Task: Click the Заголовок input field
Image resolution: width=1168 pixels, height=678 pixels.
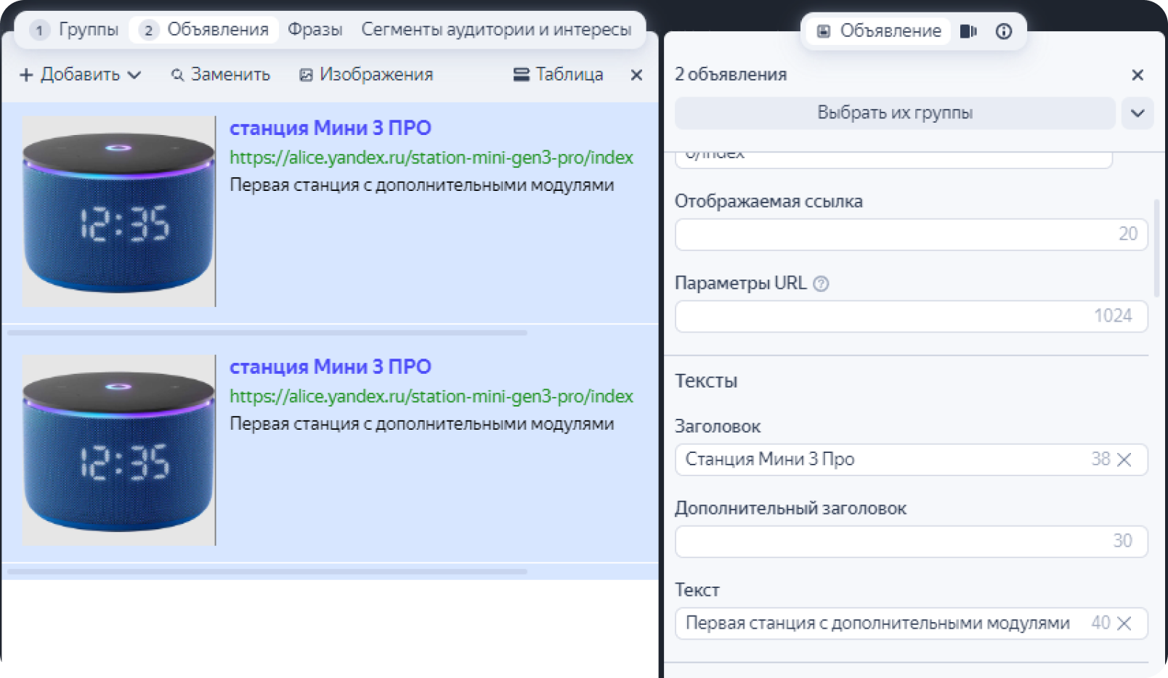Action: [911, 460]
